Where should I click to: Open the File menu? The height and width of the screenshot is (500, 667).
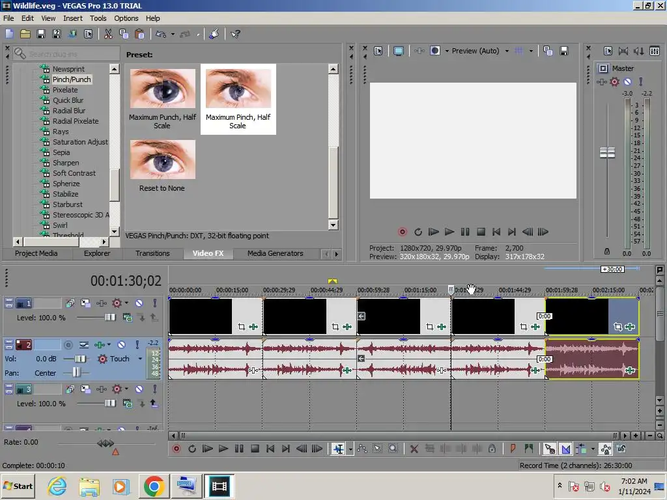click(x=8, y=18)
